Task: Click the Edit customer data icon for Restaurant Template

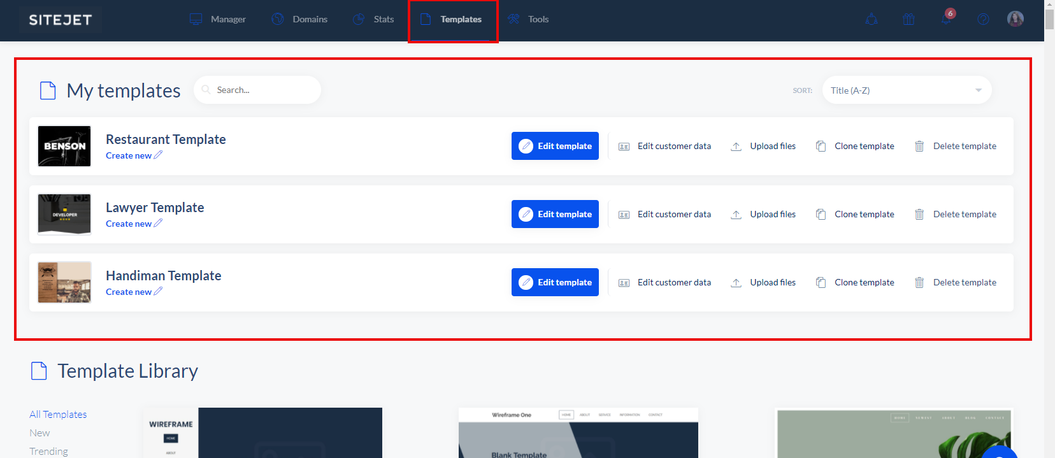Action: [x=624, y=147]
